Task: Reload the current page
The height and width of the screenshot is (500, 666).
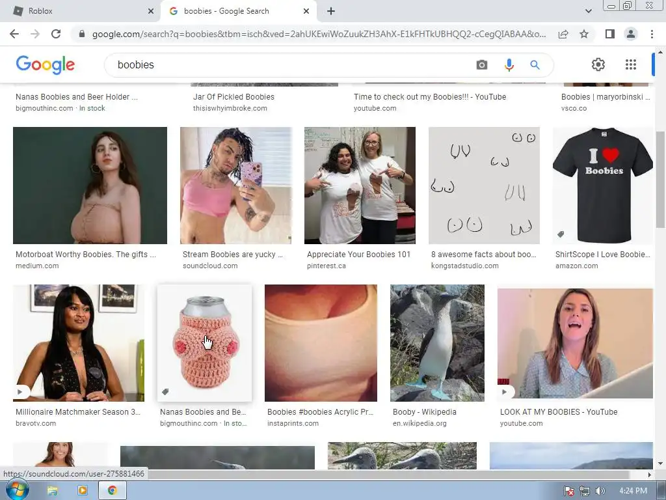Action: (56, 34)
